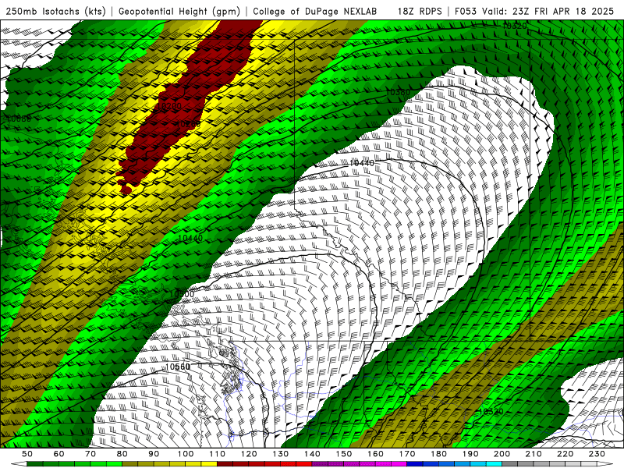Click the '250mb Isotachs (kts)' title text
The image size is (624, 468).
[56, 11]
